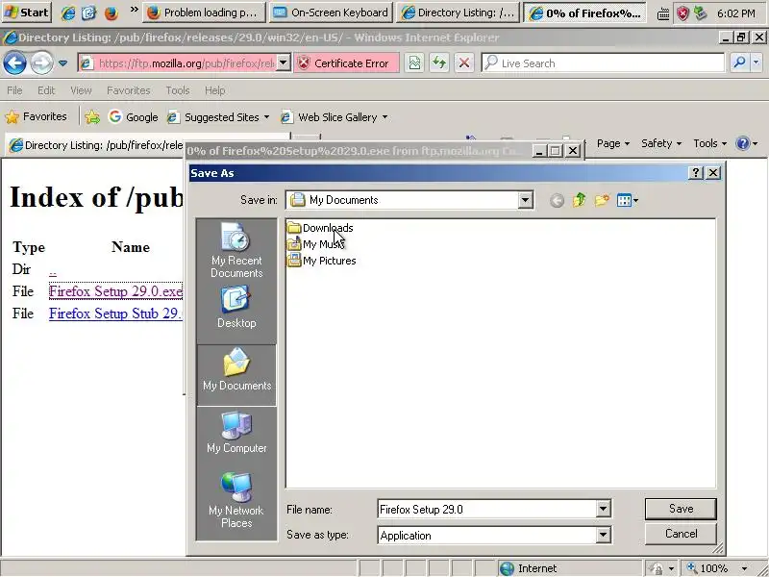Viewport: 769px width, 577px height.
Task: Refresh the page in Internet Explorer
Action: tap(439, 63)
